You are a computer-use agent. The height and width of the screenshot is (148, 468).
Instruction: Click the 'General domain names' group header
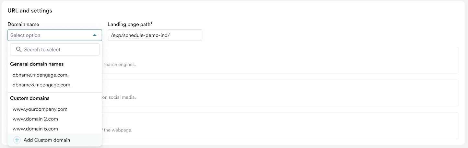pos(37,64)
